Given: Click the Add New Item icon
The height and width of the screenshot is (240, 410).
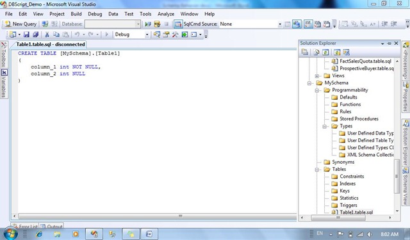Looking at the screenshot, I should 13,35.
